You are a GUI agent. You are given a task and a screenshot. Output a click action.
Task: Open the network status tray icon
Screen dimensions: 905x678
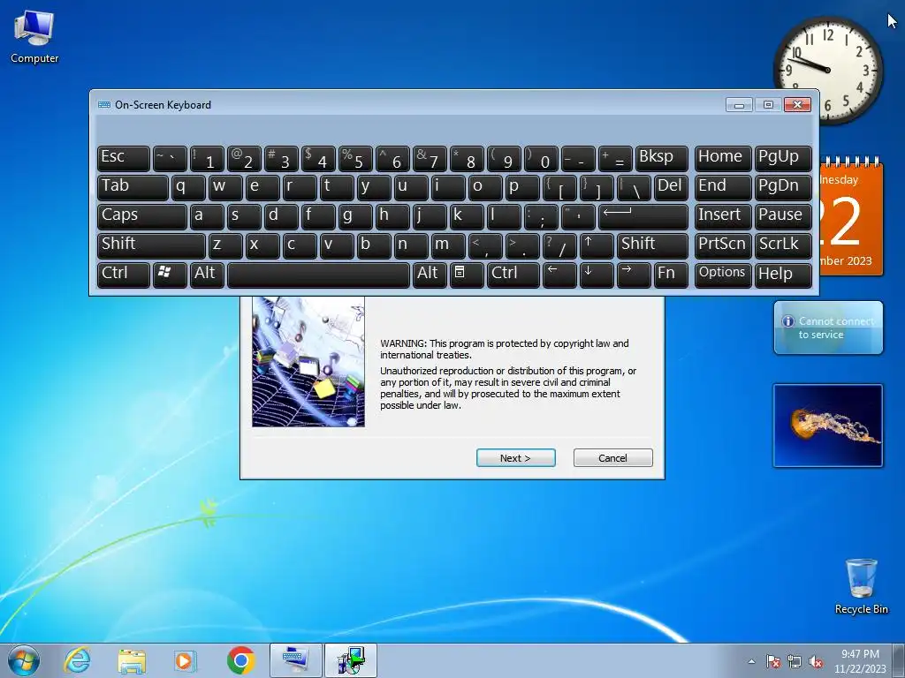pyautogui.click(x=795, y=661)
